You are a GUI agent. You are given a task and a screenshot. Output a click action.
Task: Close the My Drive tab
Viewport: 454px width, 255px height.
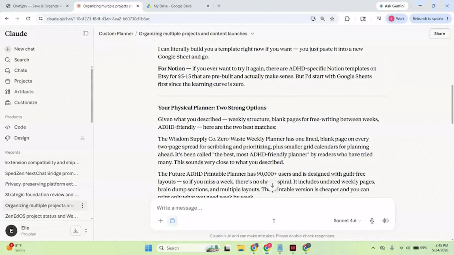pyautogui.click(x=208, y=6)
